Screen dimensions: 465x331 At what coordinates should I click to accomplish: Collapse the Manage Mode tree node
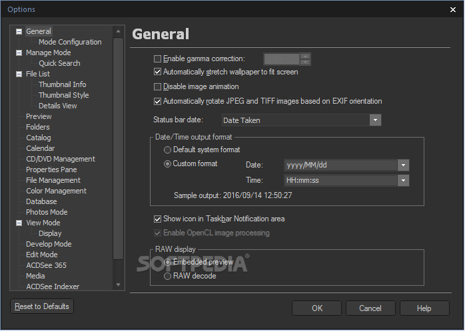[19, 53]
